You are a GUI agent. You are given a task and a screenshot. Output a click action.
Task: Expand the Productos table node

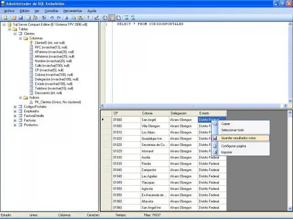pyautogui.click(x=15, y=125)
